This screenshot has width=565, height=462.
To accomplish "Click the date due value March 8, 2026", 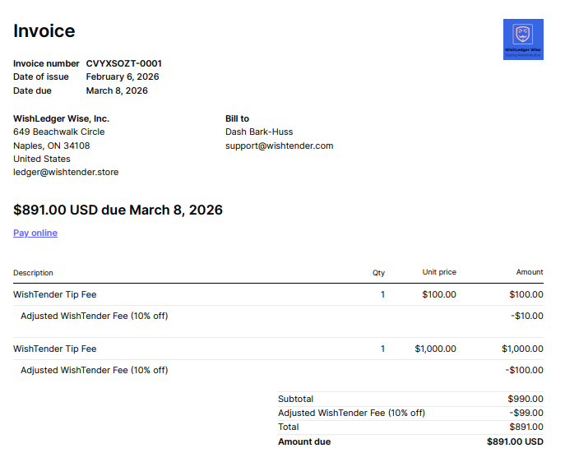I will [x=117, y=90].
